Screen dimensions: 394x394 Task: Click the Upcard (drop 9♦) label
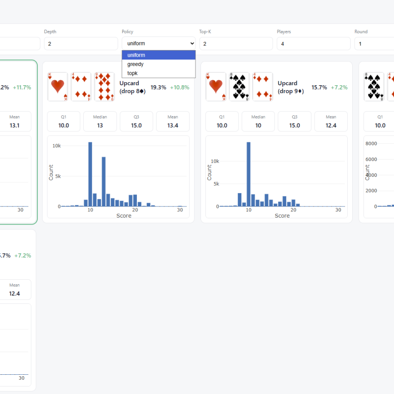coord(291,87)
